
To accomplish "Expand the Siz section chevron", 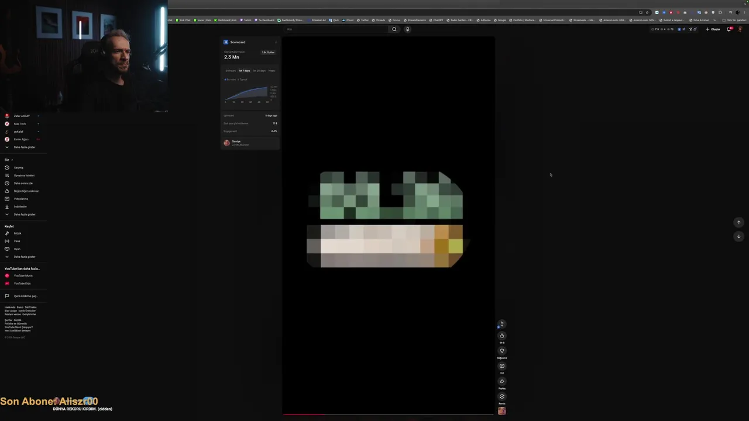I will pyautogui.click(x=12, y=160).
